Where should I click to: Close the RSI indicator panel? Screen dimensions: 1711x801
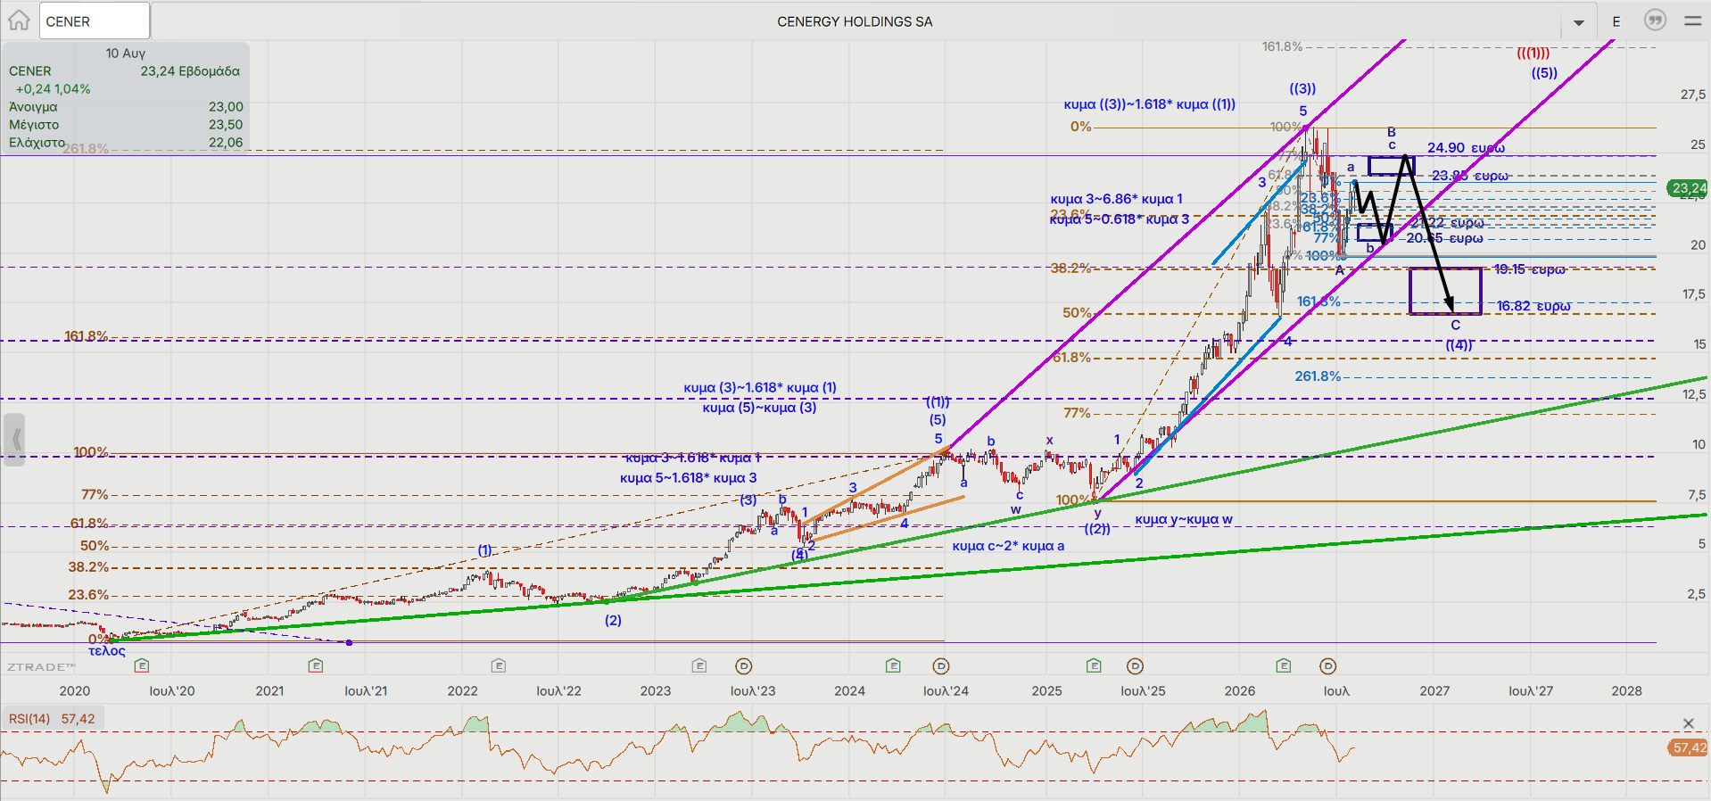pyautogui.click(x=1688, y=723)
